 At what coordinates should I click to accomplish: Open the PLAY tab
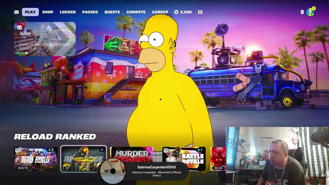click(30, 12)
